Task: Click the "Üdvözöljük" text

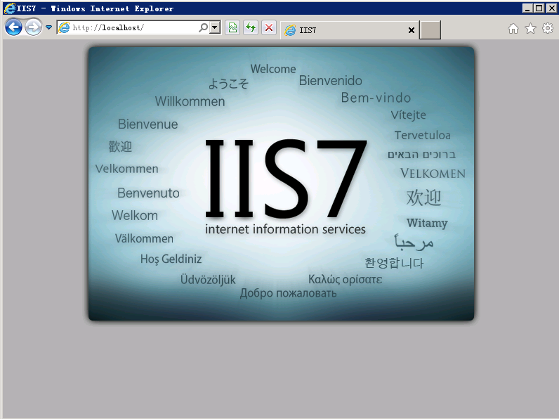Action: [208, 279]
